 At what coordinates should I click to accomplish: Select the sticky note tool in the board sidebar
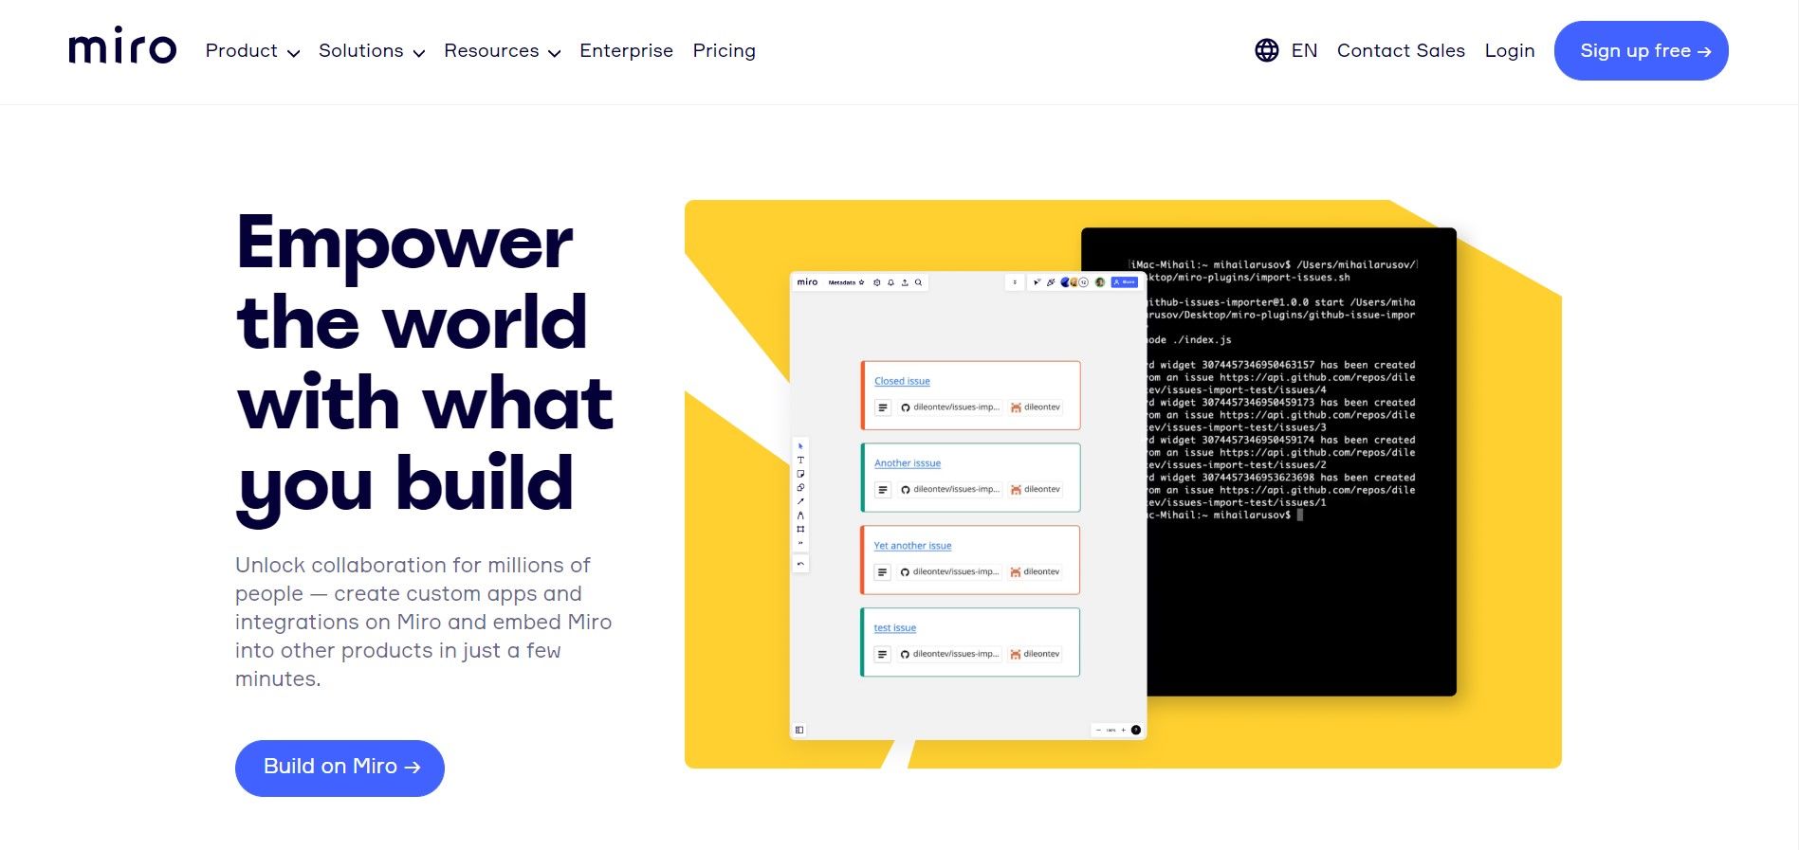click(800, 474)
